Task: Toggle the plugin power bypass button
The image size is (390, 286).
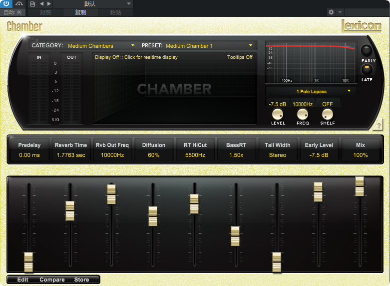Action: click(x=6, y=3)
